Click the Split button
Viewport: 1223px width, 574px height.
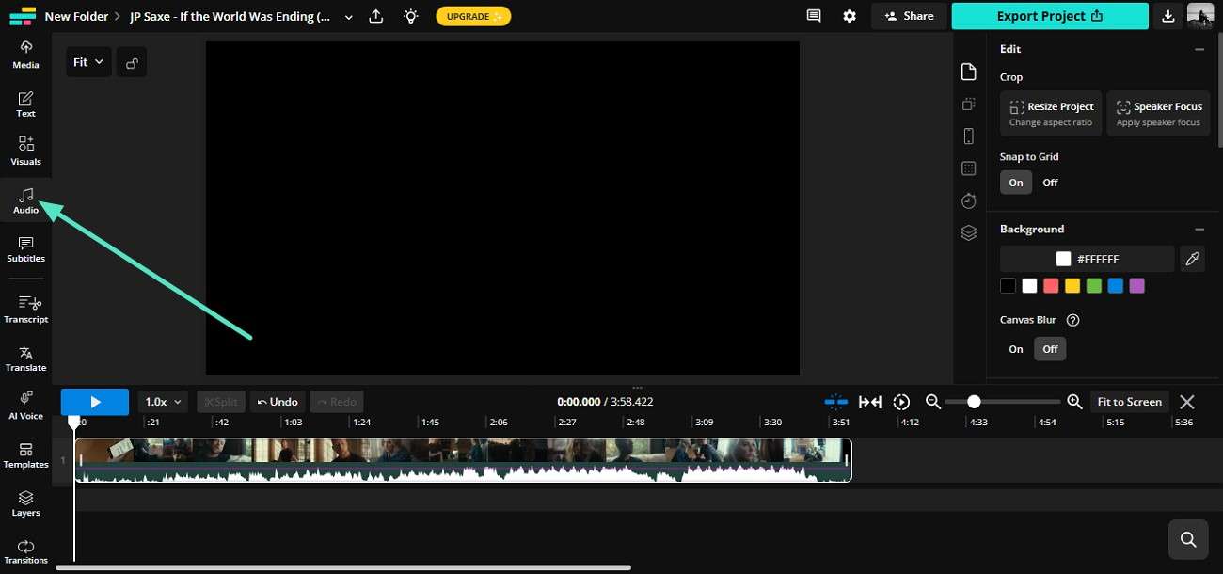click(220, 402)
